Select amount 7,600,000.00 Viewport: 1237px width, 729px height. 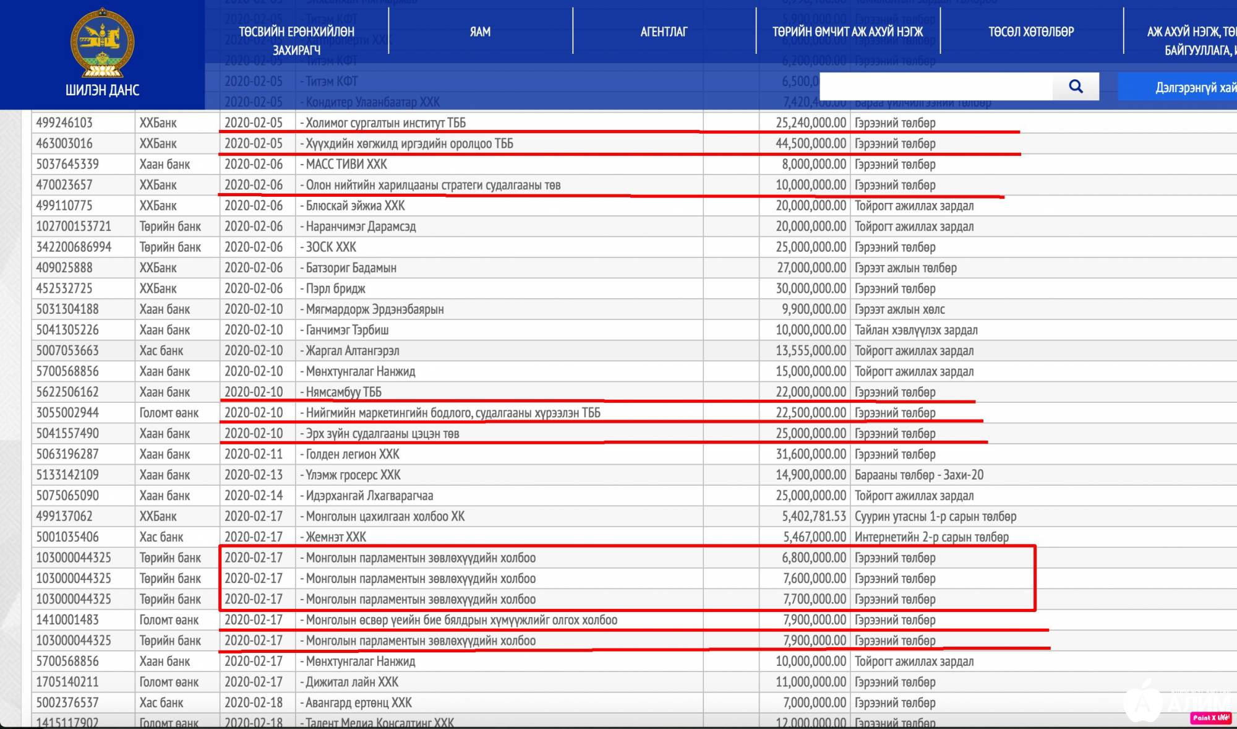(814, 579)
